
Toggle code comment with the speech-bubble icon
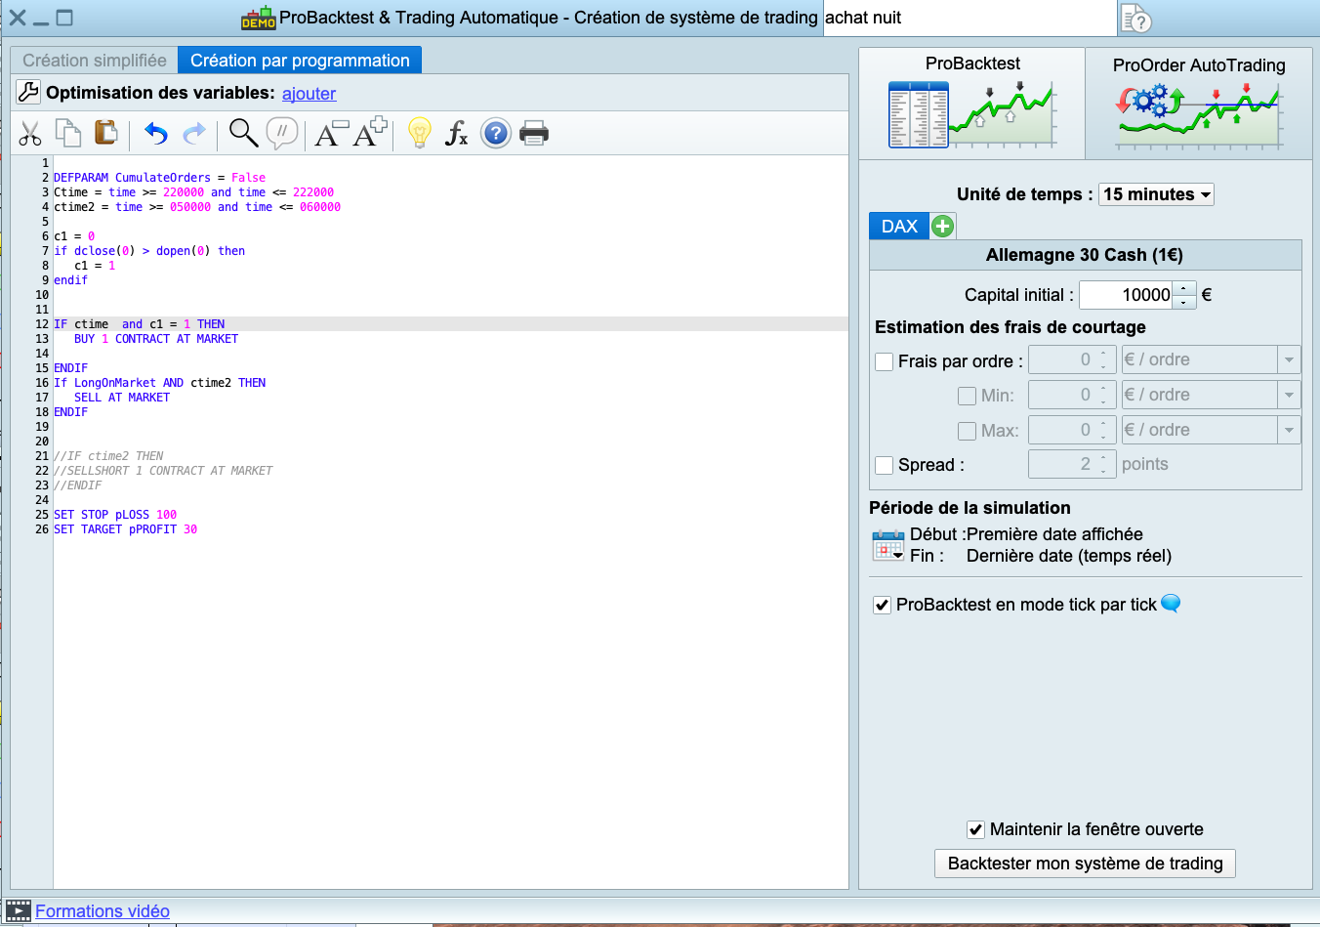(281, 133)
